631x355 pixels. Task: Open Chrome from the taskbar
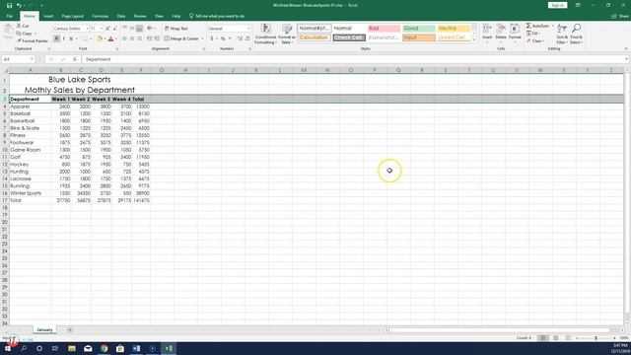(105, 348)
